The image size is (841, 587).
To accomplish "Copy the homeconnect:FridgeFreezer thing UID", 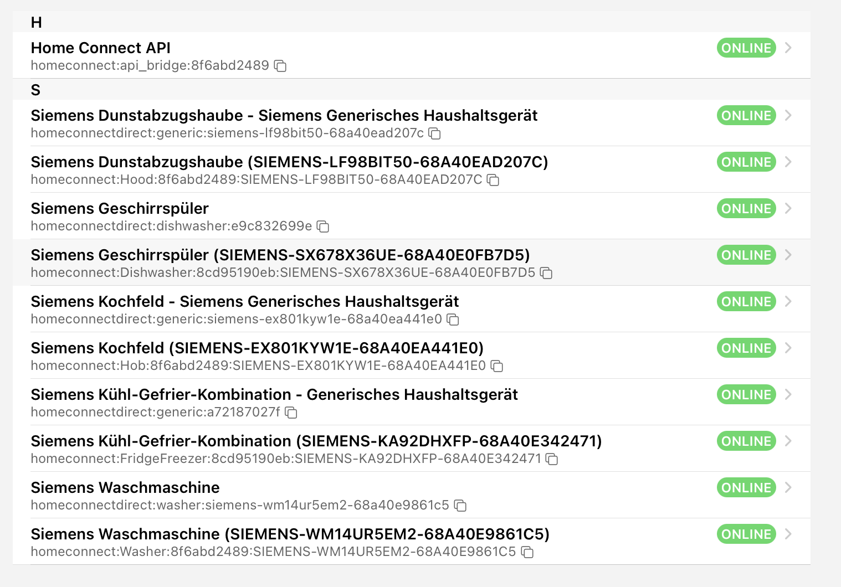I will 552,459.
